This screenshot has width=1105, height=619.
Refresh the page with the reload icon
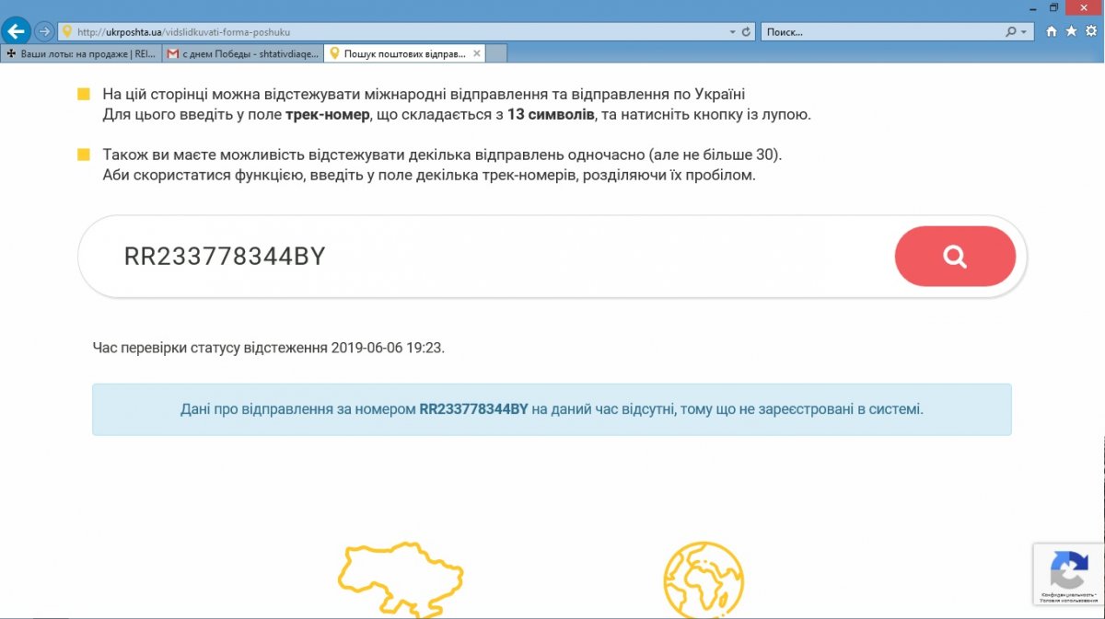click(x=746, y=31)
